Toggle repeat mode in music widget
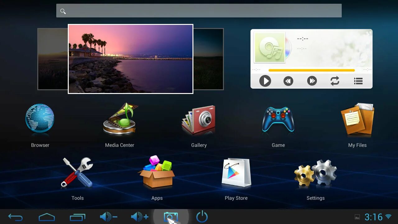The width and height of the screenshot is (398, 224). 335,81
